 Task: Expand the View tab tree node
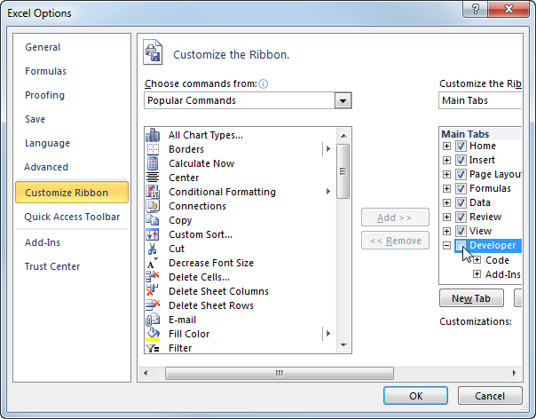pyautogui.click(x=446, y=231)
